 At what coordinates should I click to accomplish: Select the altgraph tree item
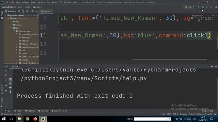(x=25, y=41)
